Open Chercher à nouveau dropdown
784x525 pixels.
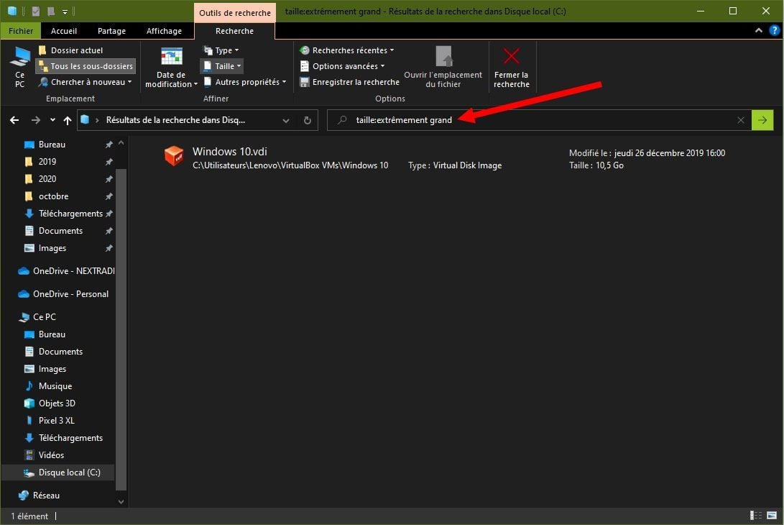click(x=86, y=82)
